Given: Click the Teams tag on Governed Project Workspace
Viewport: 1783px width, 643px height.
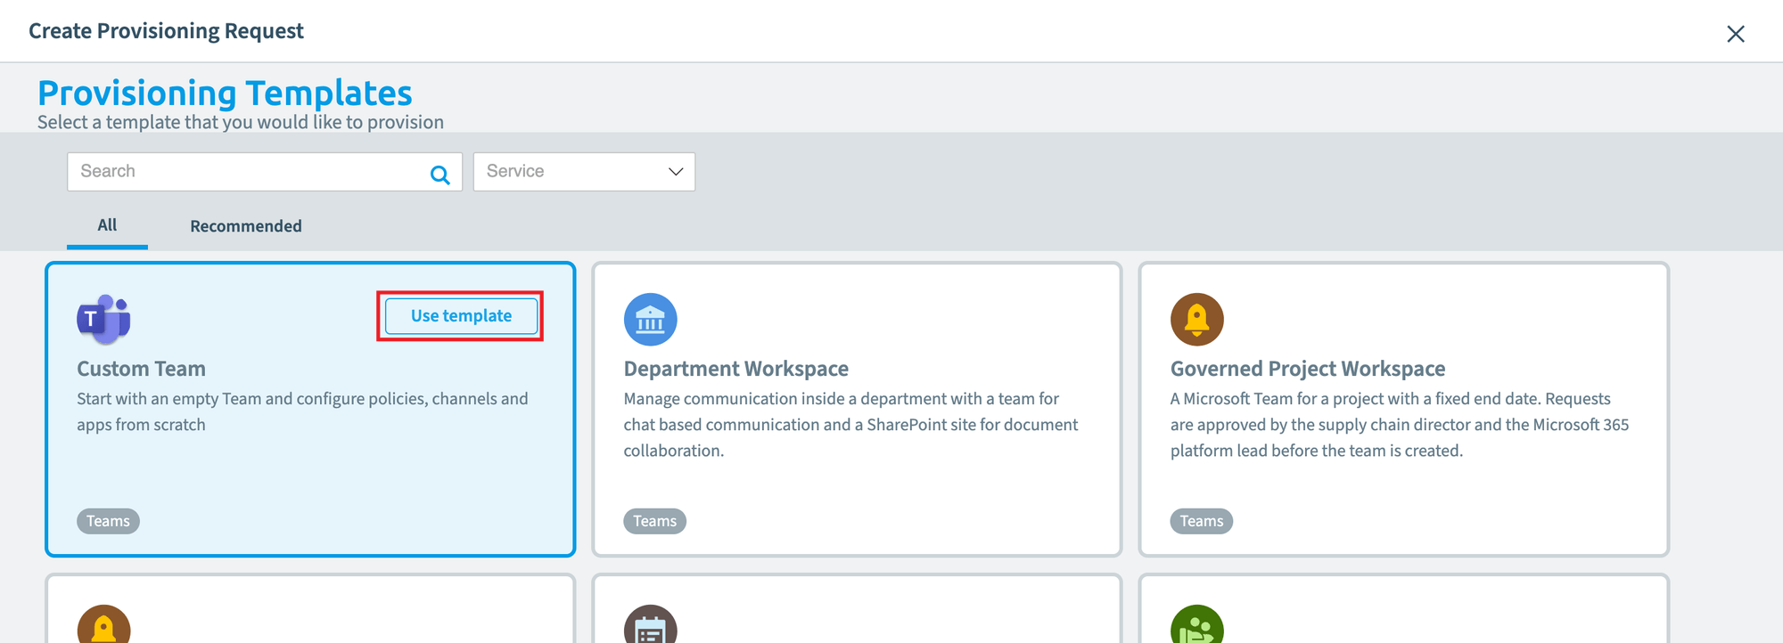Looking at the screenshot, I should pos(1202,521).
